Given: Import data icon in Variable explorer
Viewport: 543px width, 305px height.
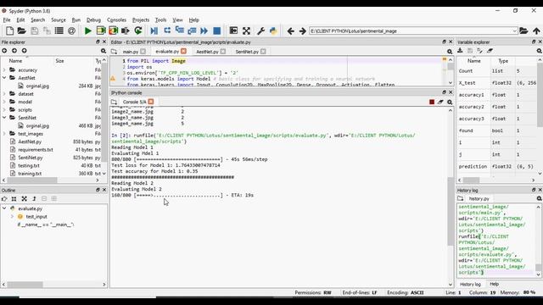Looking at the screenshot, I should (460, 51).
